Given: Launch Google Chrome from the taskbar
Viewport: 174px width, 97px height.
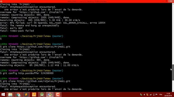Looking at the screenshot, I should click(18, 95).
